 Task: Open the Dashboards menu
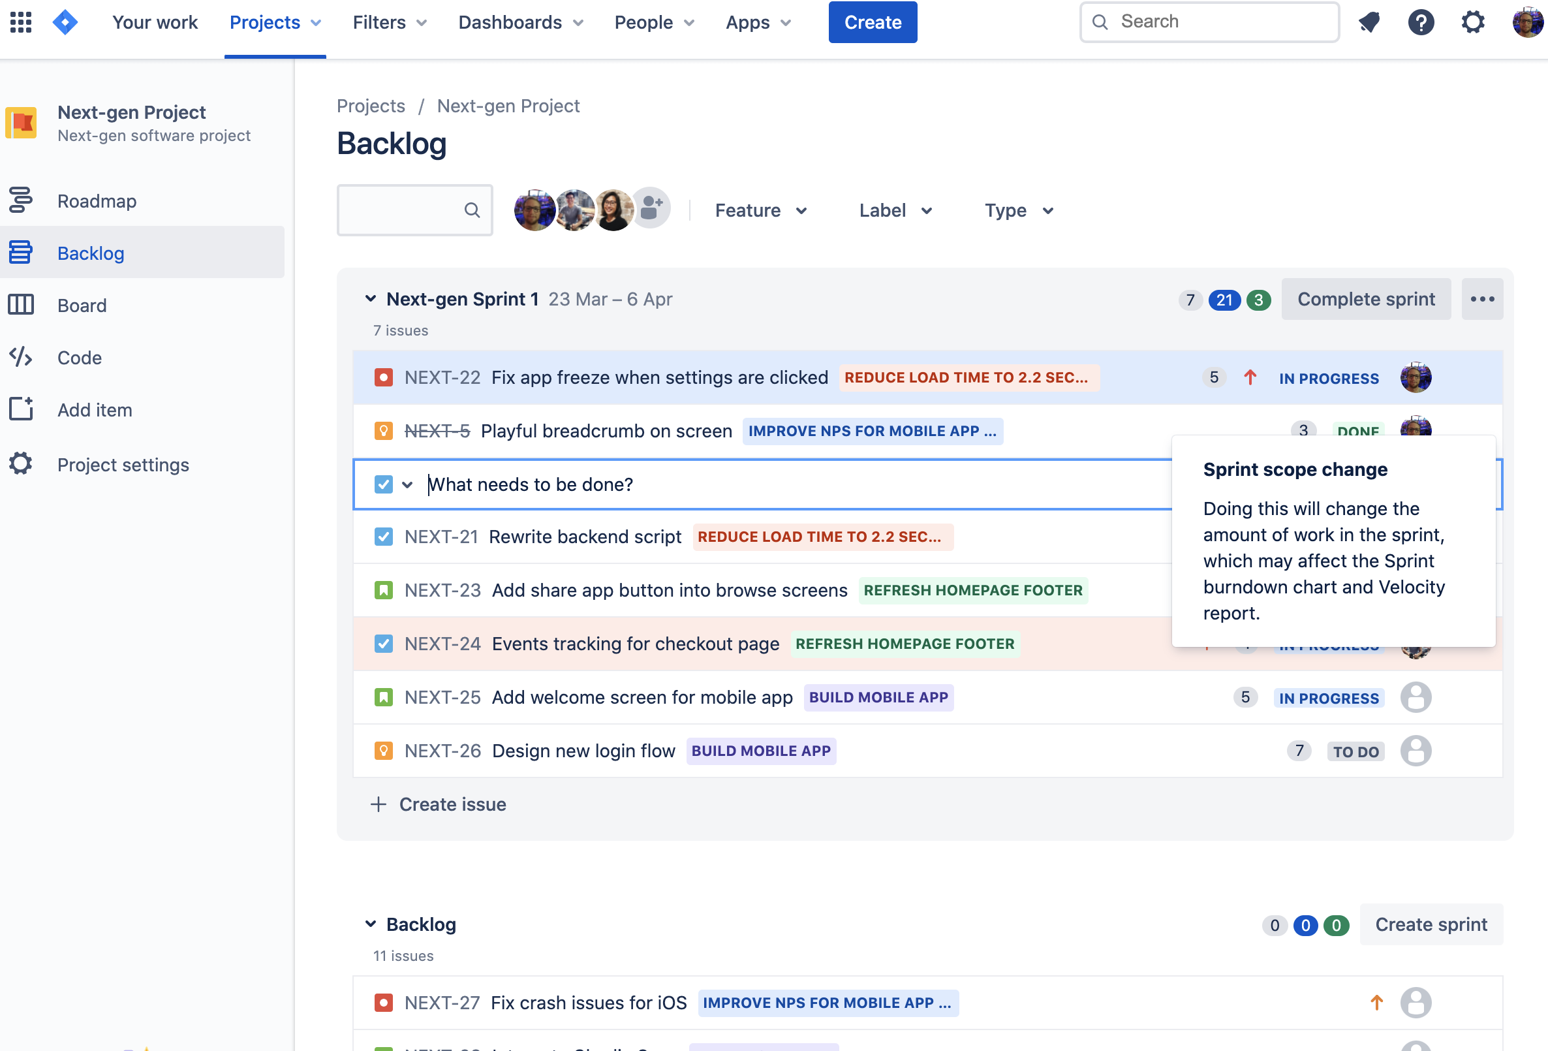pos(521,22)
